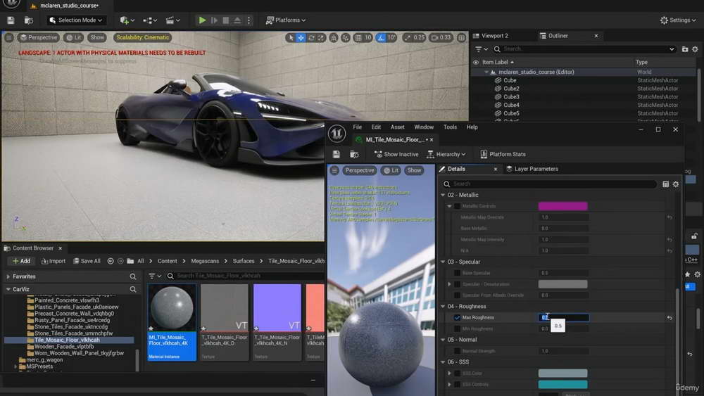
Task: Click Show Inactive in material editor toolbar
Action: tap(396, 154)
